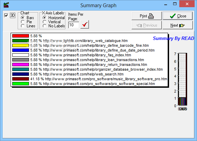The image size is (197, 141).
Task: Click the navy web_search.htm swatch
Action: click(x=20, y=74)
